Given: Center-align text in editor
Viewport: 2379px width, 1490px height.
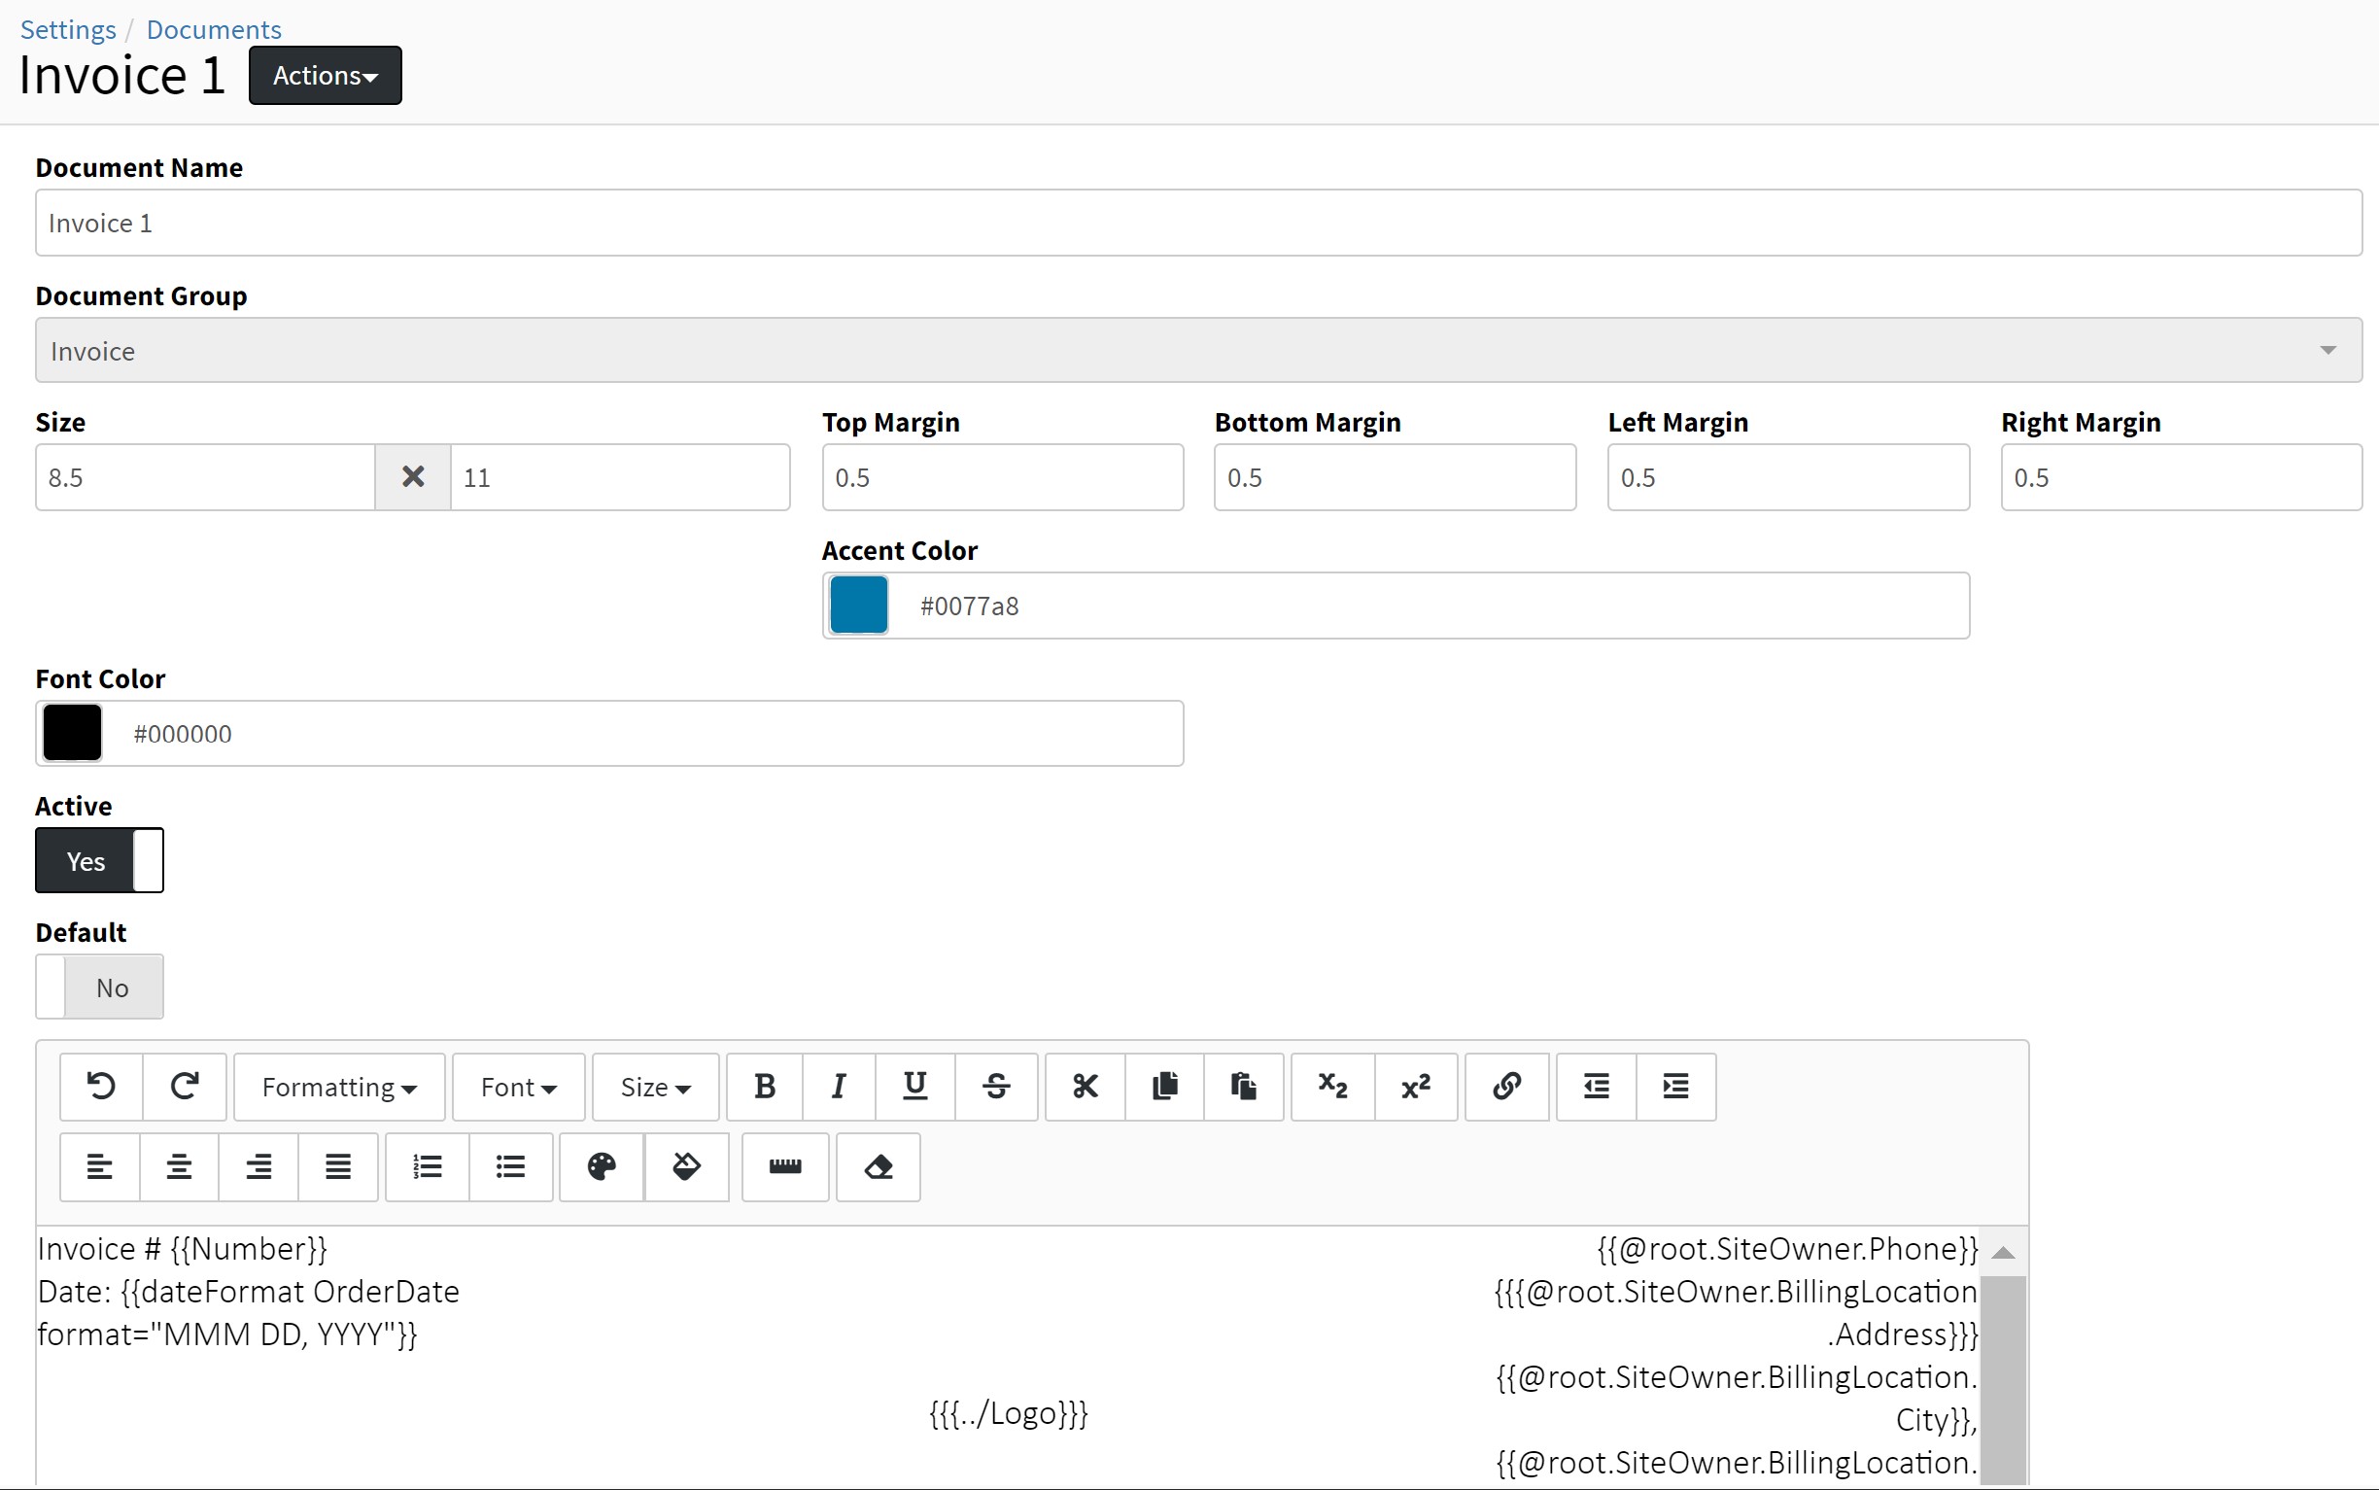Looking at the screenshot, I should [x=178, y=1166].
